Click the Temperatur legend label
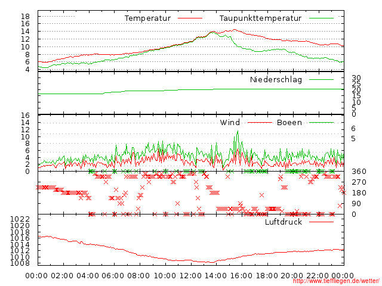Image resolution: width=382 pixels, height=286 pixels. click(x=147, y=18)
